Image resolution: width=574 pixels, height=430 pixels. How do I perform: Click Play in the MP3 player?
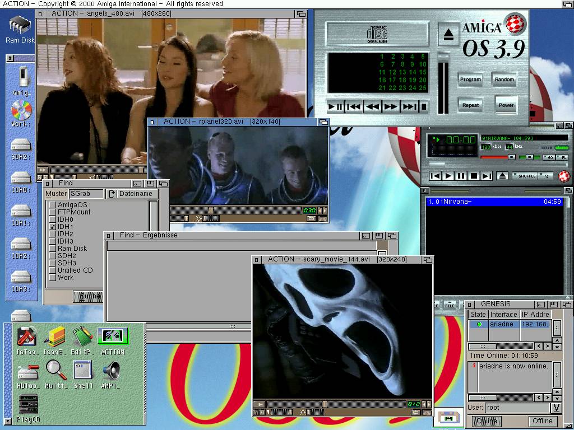(x=448, y=176)
